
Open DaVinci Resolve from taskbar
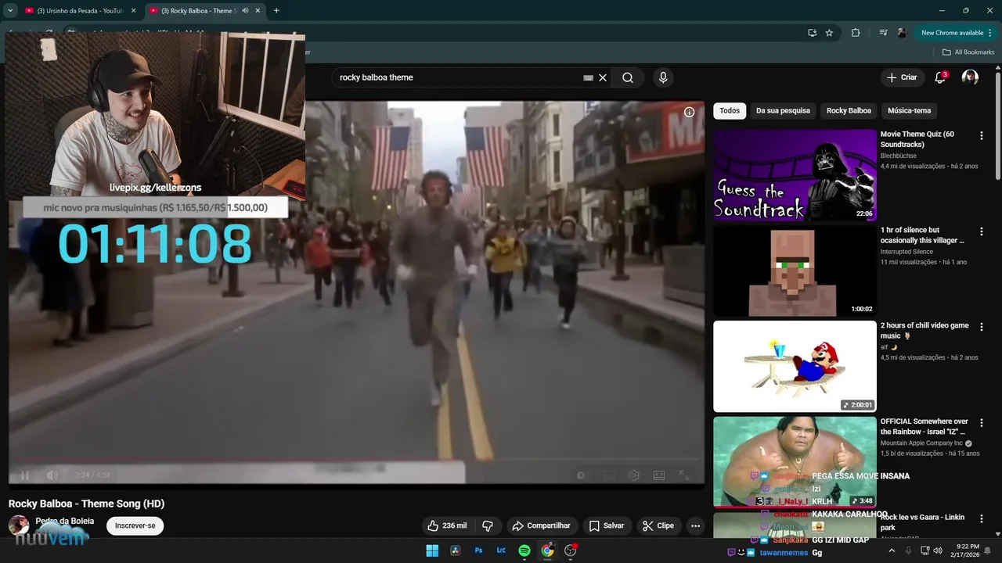455,550
